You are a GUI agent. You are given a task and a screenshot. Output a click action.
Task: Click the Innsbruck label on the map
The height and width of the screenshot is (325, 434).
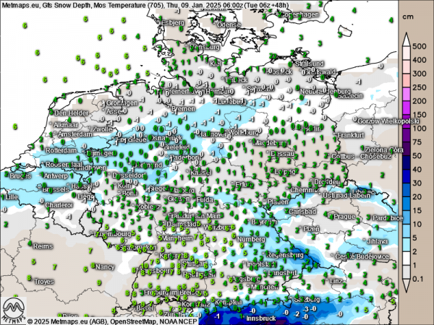[x=262, y=317]
